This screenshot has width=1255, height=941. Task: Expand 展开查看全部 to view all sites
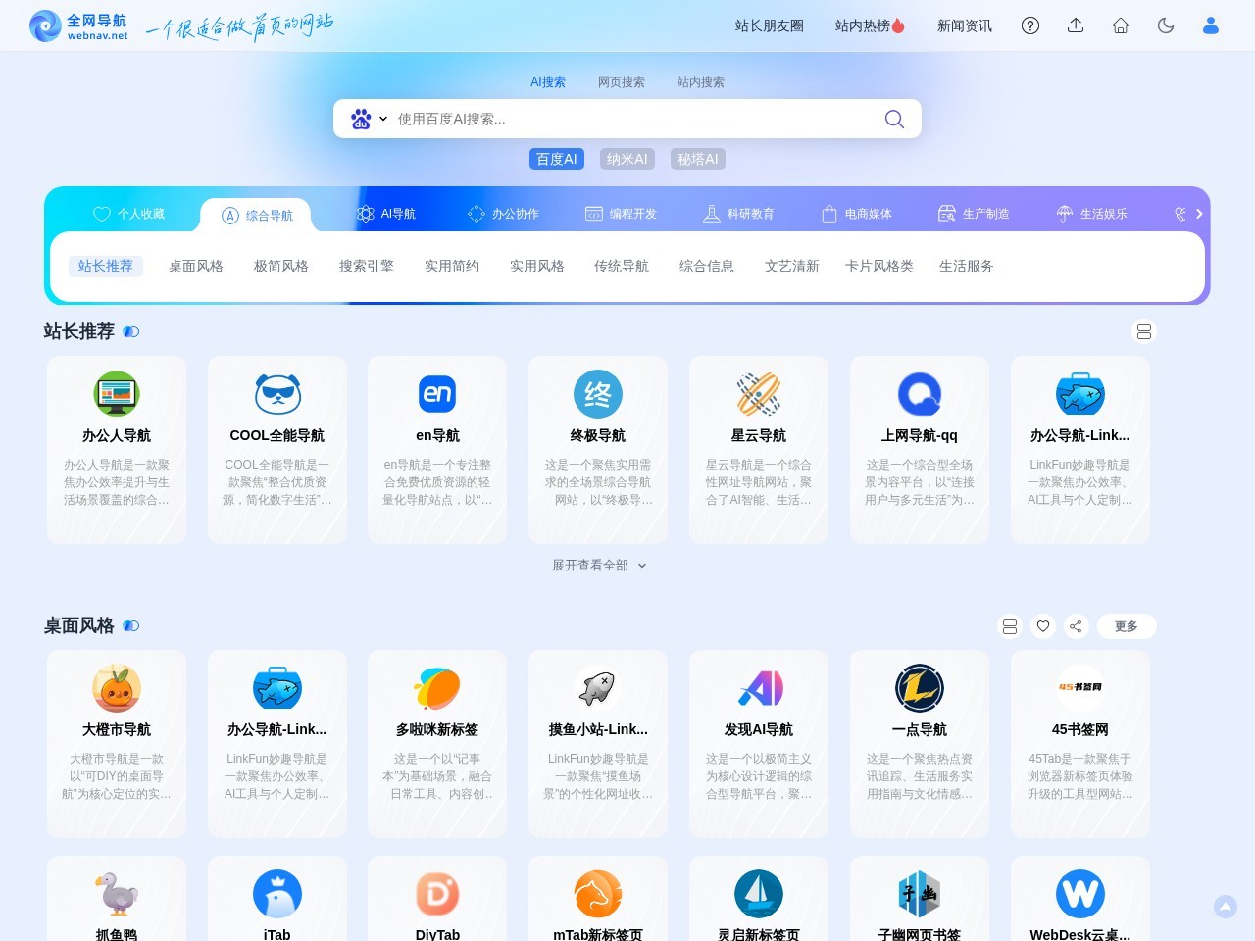598,565
